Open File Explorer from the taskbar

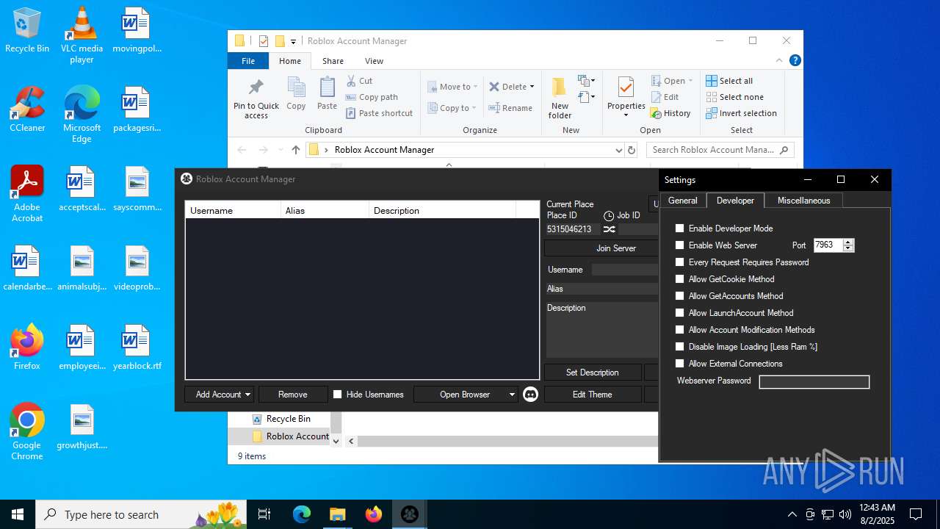coord(338,514)
